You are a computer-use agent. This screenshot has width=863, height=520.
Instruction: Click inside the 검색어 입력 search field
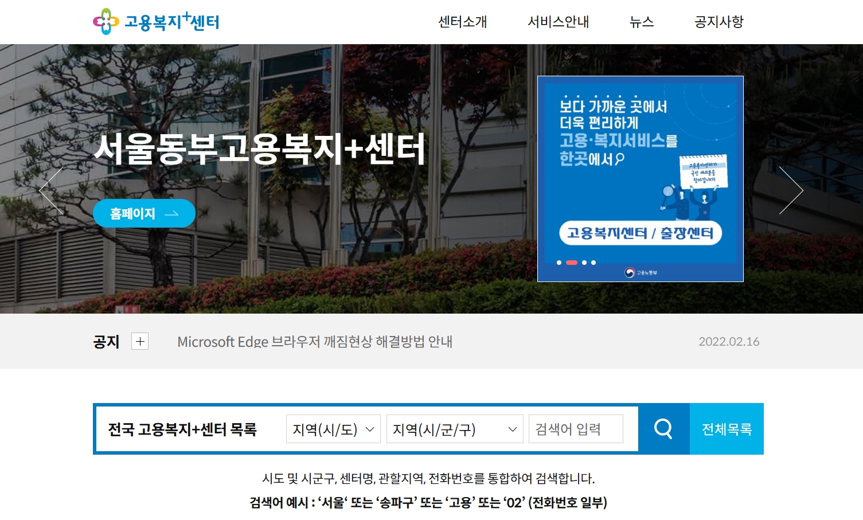tap(575, 428)
